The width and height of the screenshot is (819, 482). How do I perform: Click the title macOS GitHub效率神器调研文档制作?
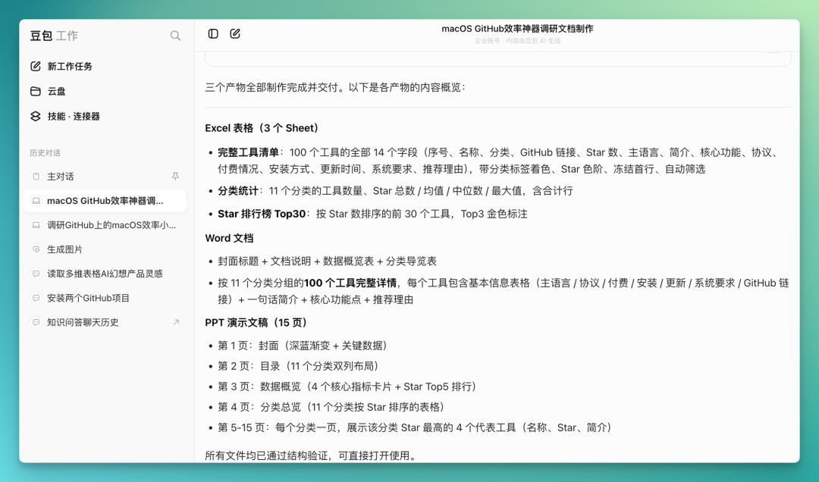click(x=517, y=29)
